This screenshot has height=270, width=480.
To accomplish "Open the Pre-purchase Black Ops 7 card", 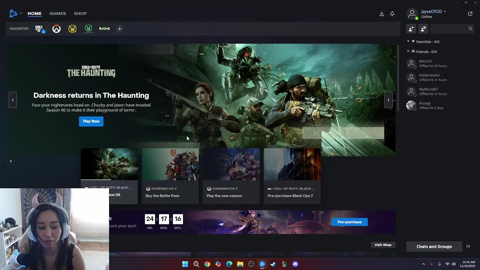I will pos(292,176).
